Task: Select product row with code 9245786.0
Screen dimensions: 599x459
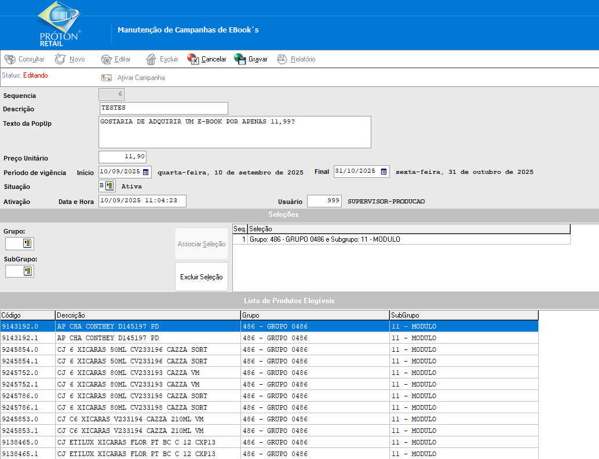Action: pyautogui.click(x=269, y=396)
